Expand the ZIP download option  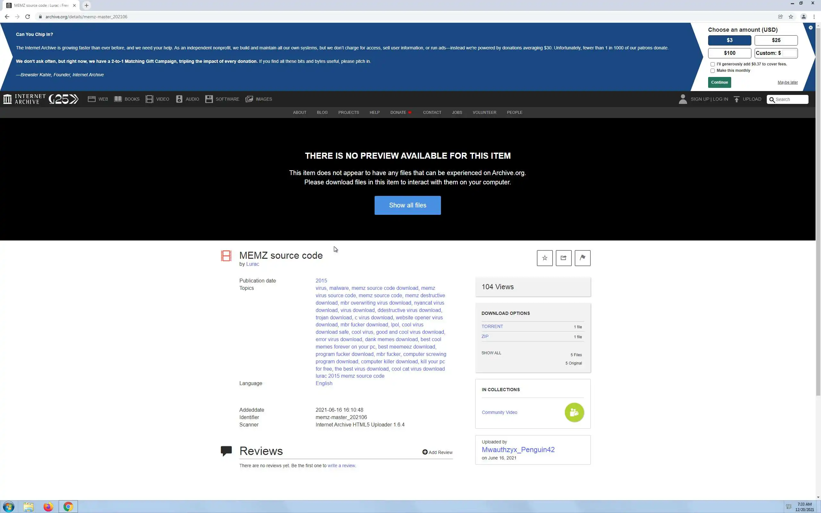pyautogui.click(x=485, y=336)
